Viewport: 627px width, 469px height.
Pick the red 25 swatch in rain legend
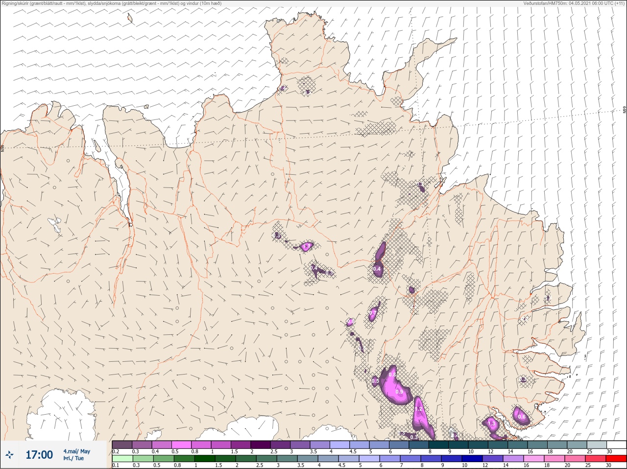596,459
